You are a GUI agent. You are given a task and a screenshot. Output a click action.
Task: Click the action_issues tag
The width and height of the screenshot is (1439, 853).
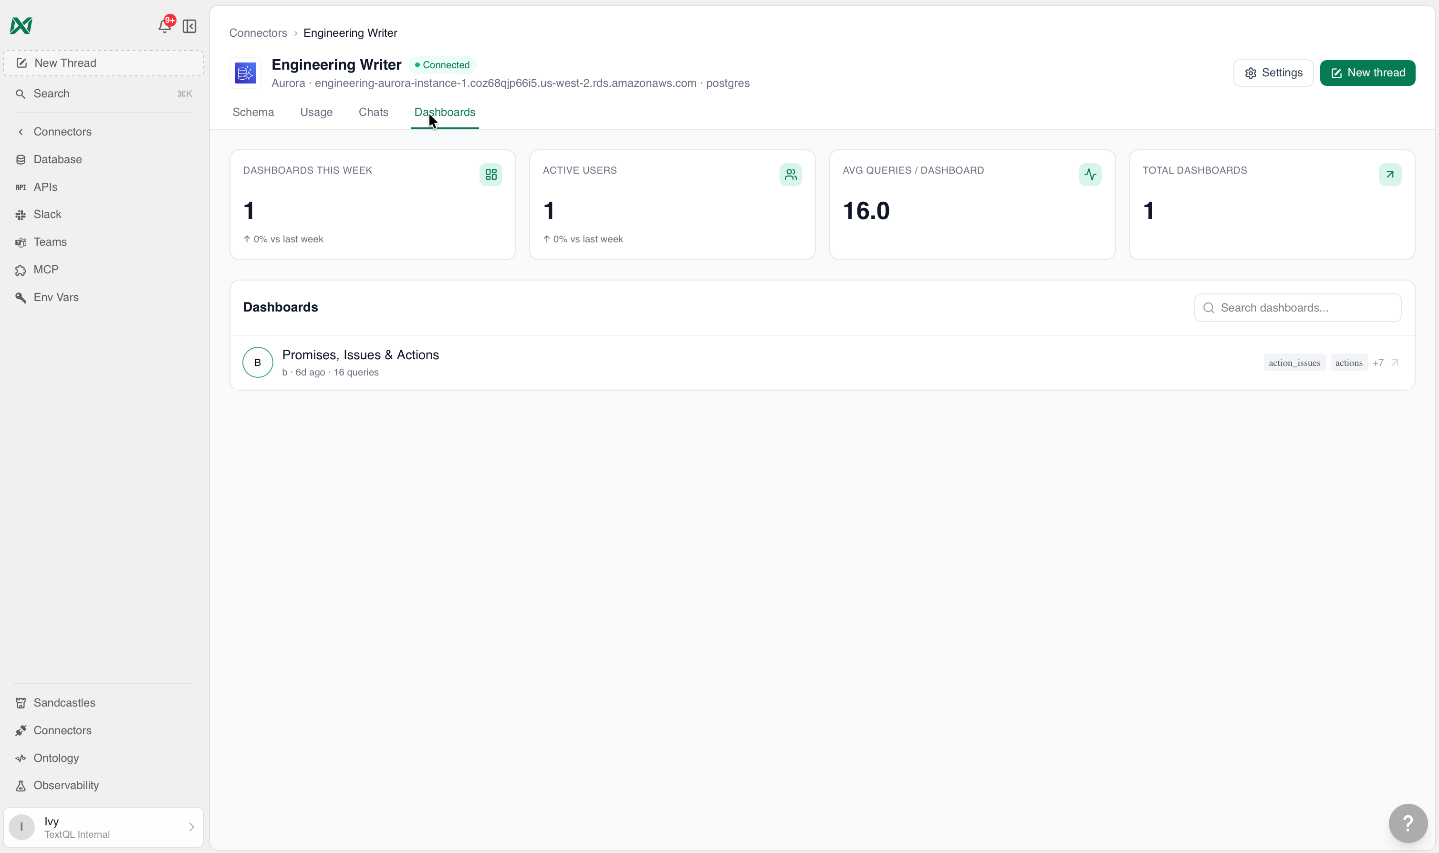pyautogui.click(x=1294, y=363)
